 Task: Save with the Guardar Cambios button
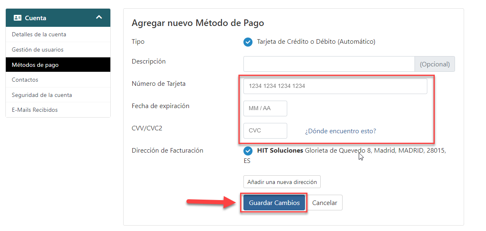click(274, 203)
